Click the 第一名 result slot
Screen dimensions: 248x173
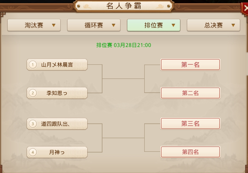tap(190, 65)
